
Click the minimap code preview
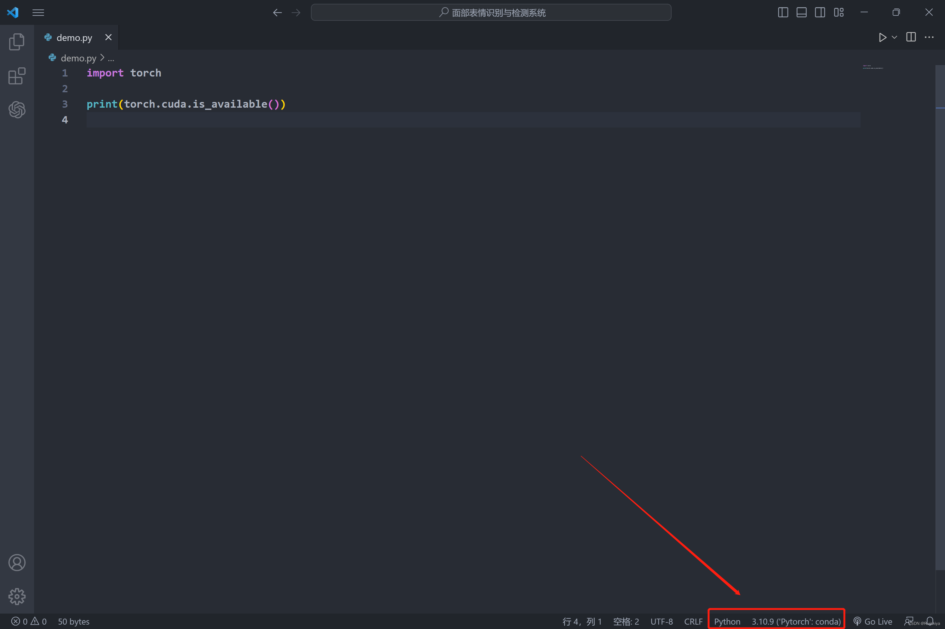coord(873,67)
